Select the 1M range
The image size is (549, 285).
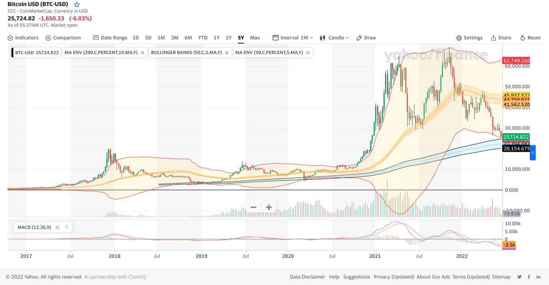(161, 38)
